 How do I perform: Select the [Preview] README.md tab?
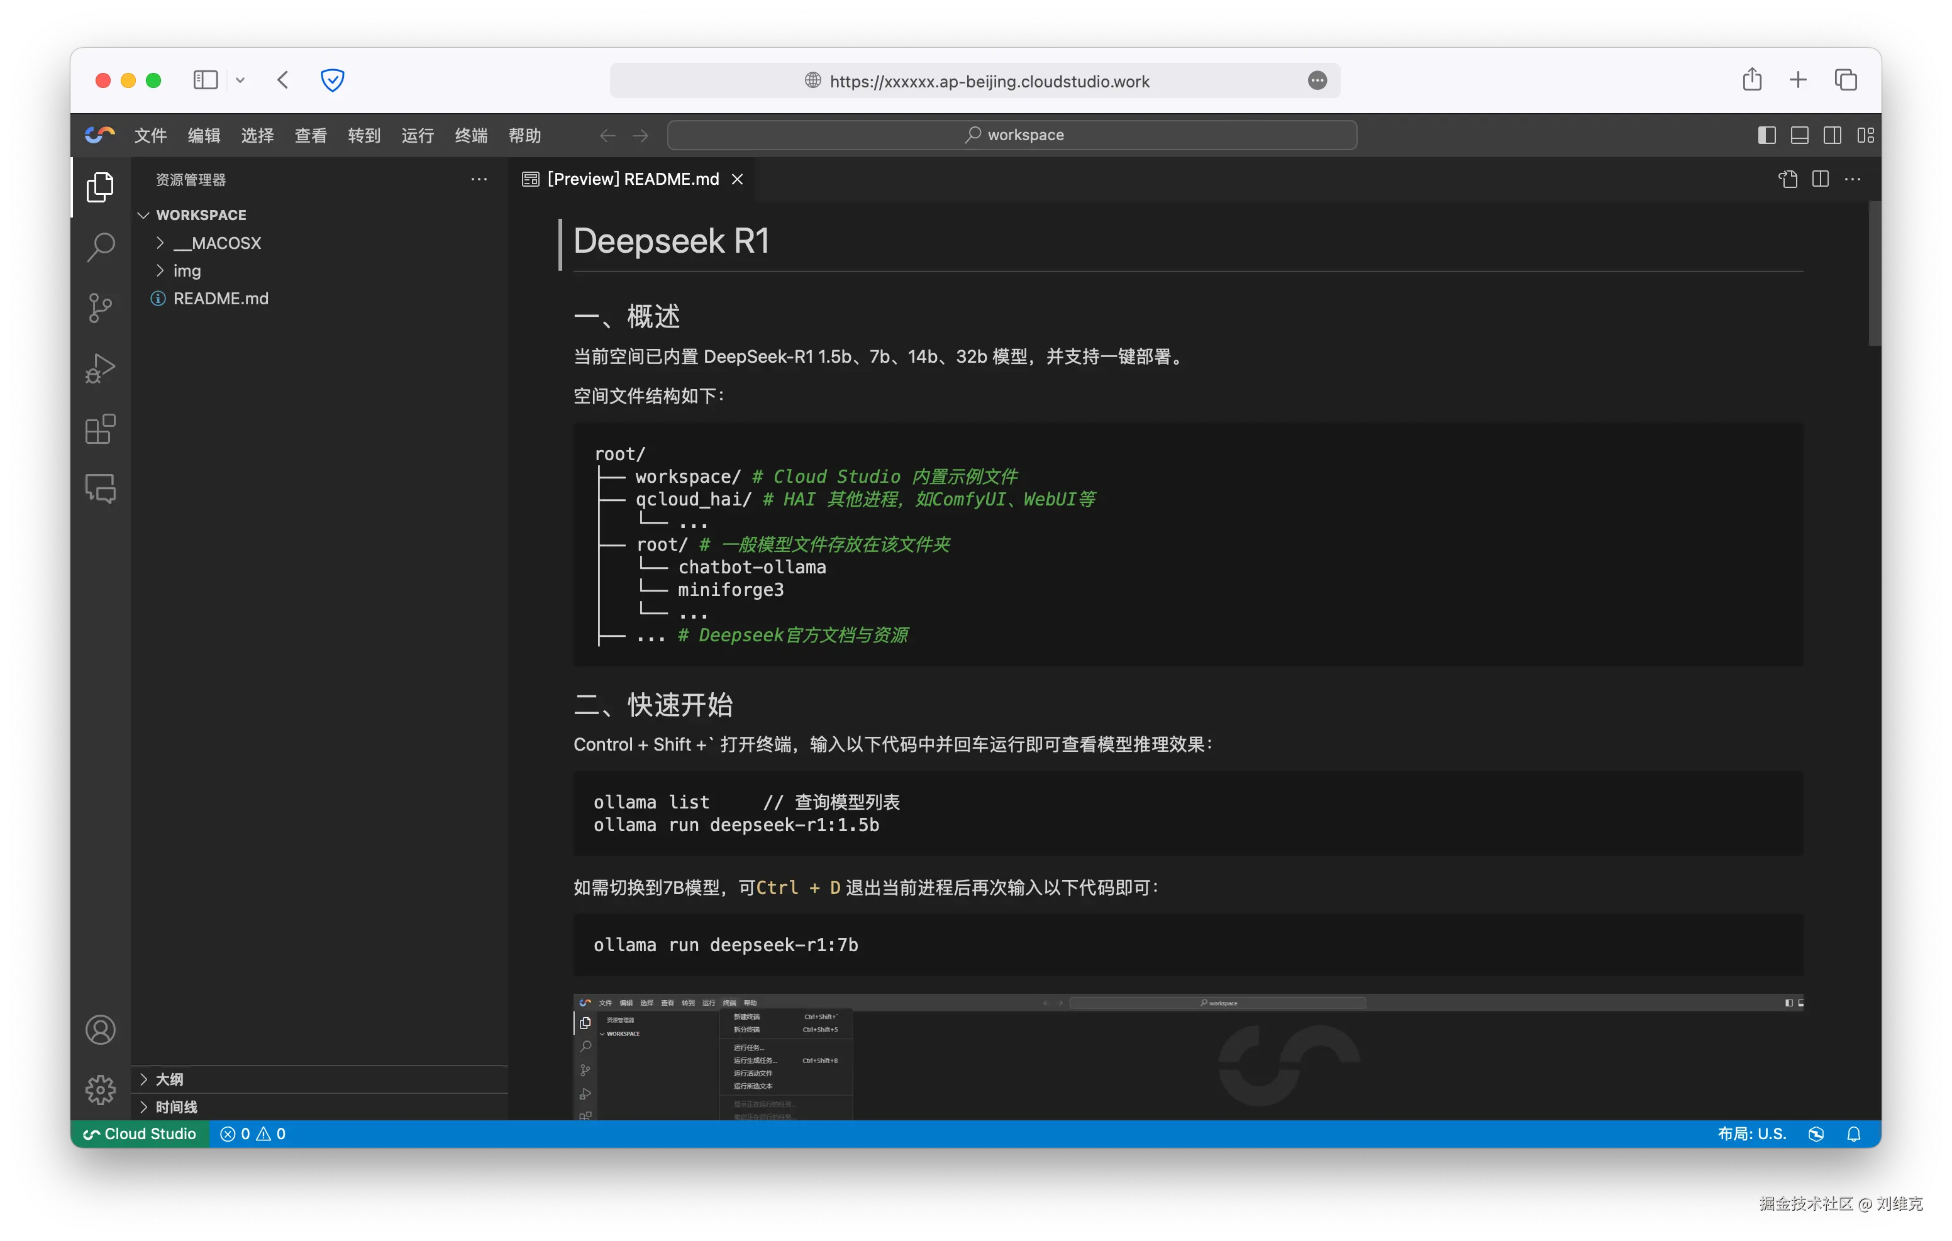pos(632,179)
